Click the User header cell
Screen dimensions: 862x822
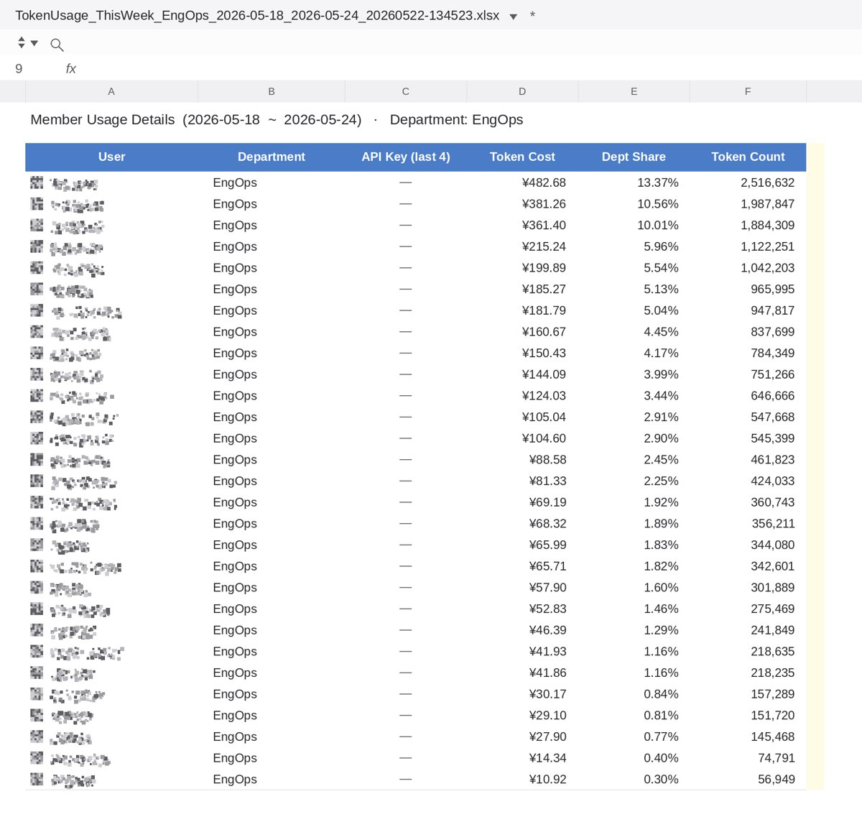(x=111, y=157)
